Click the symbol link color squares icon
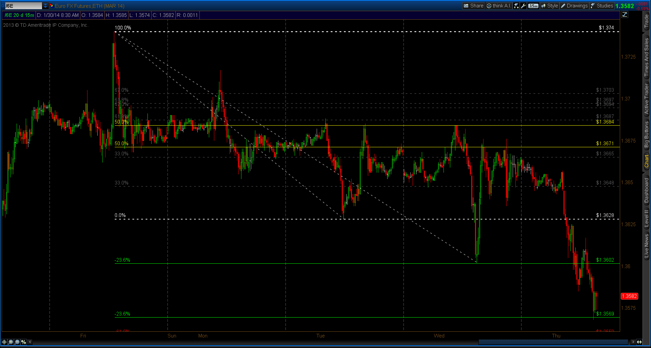 pos(52,5)
